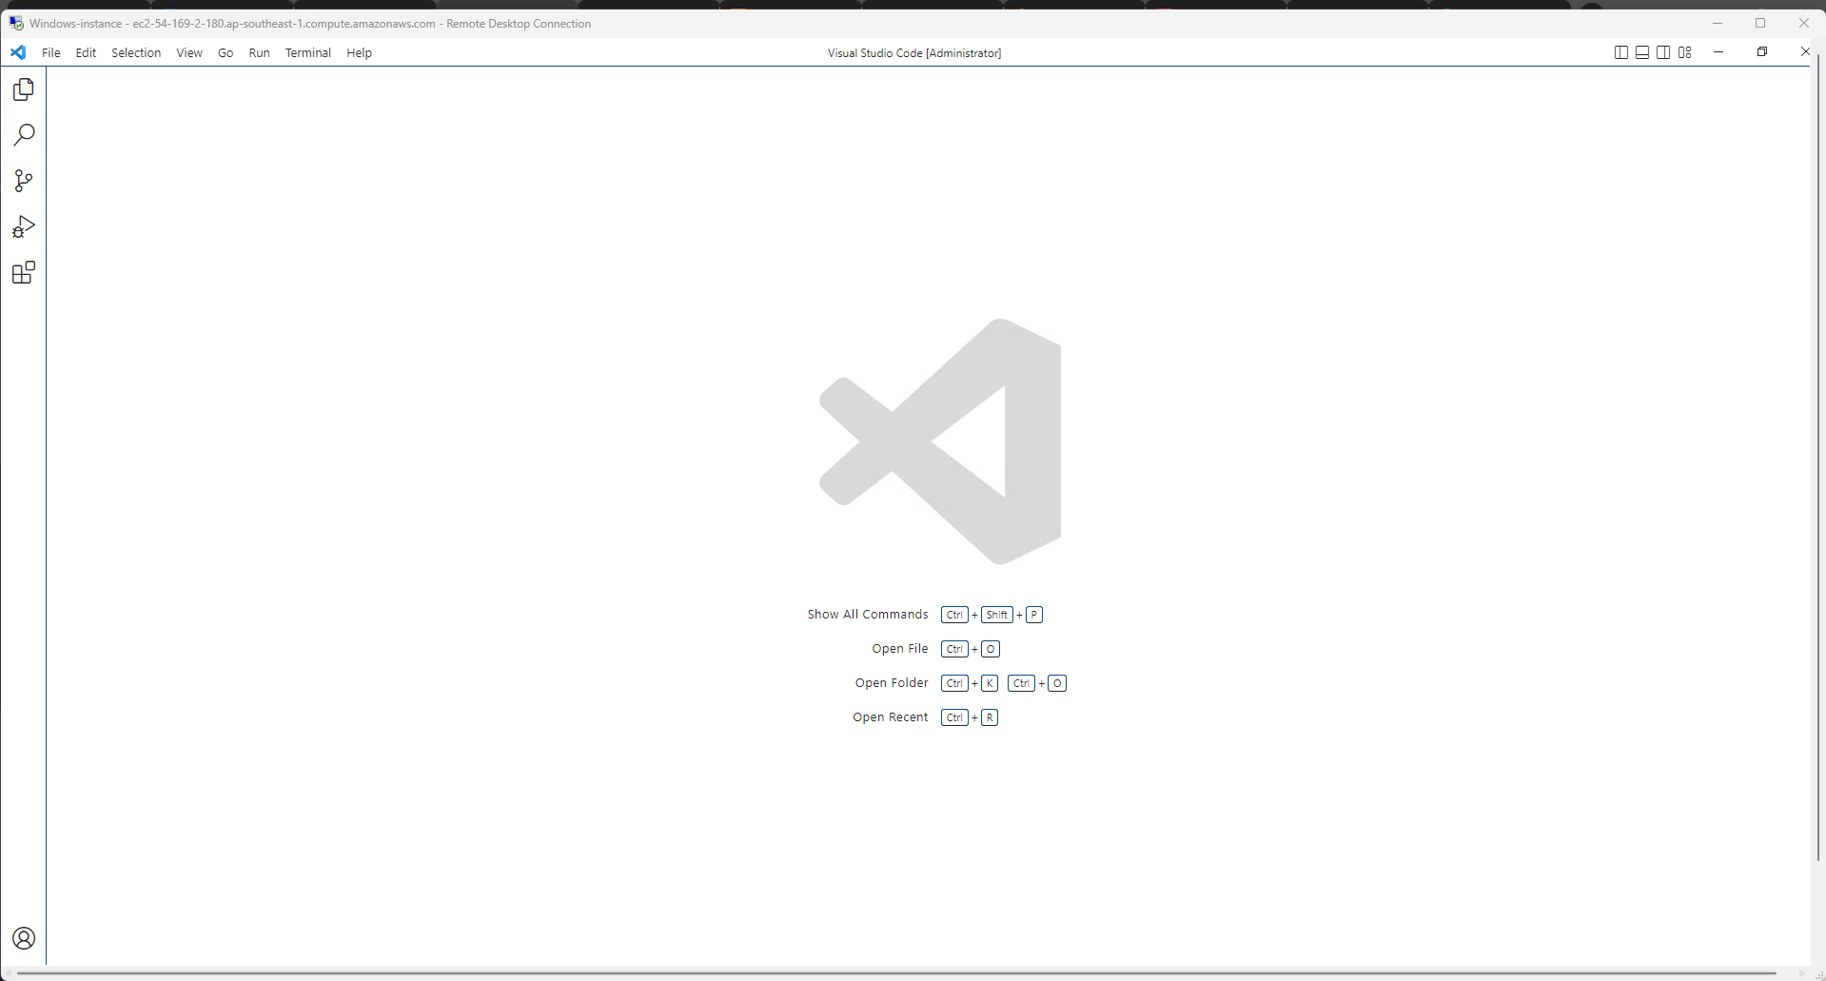The height and width of the screenshot is (981, 1826).
Task: Open the View menu
Action: (189, 52)
